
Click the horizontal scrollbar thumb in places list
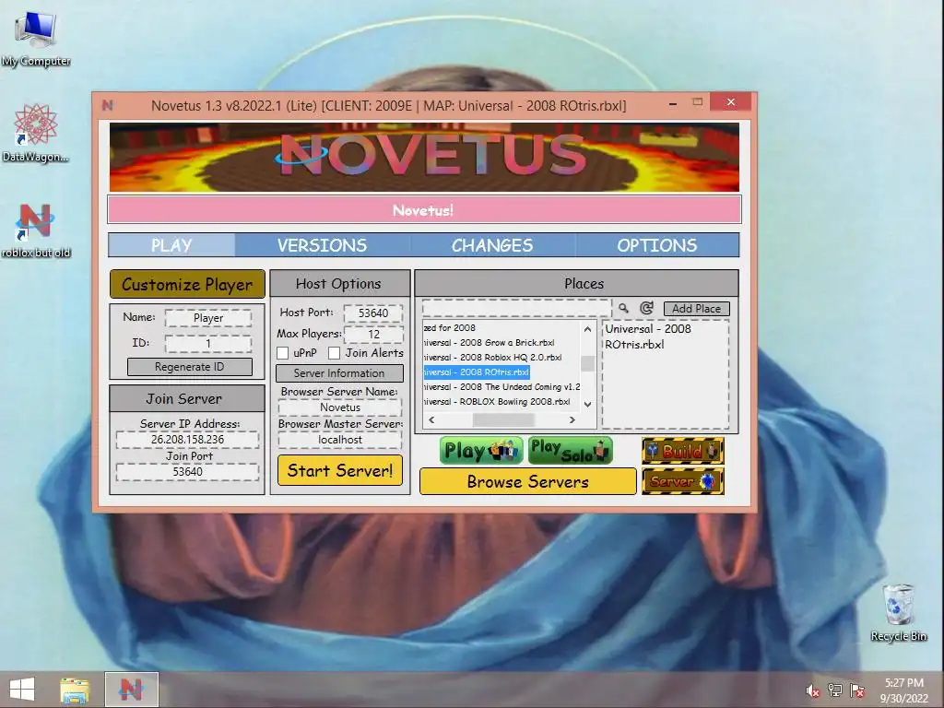click(503, 419)
